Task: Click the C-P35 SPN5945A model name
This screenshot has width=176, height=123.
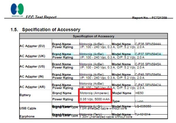Action: [148, 64]
